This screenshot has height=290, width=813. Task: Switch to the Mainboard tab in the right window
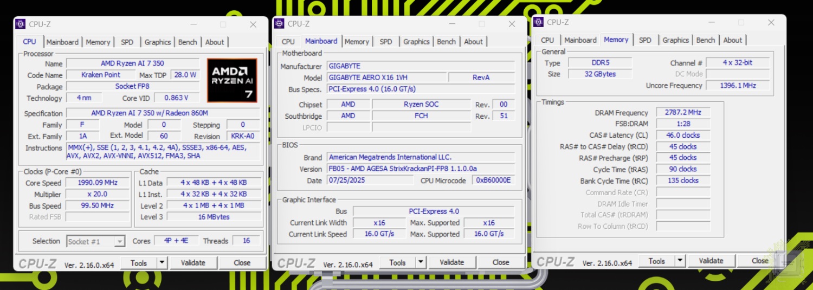pos(580,40)
